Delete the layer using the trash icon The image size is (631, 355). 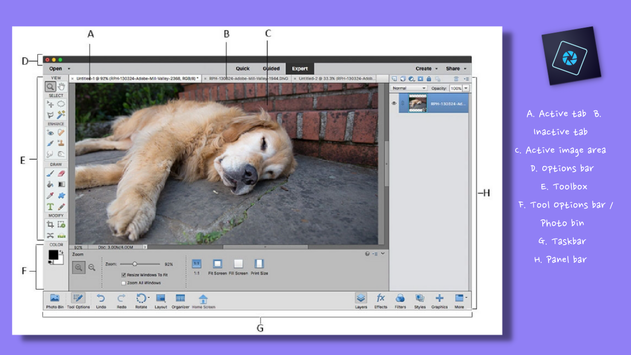coord(456,78)
